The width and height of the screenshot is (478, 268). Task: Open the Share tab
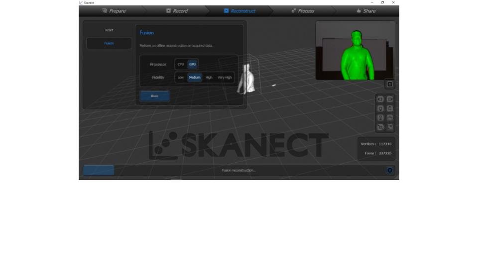point(366,11)
